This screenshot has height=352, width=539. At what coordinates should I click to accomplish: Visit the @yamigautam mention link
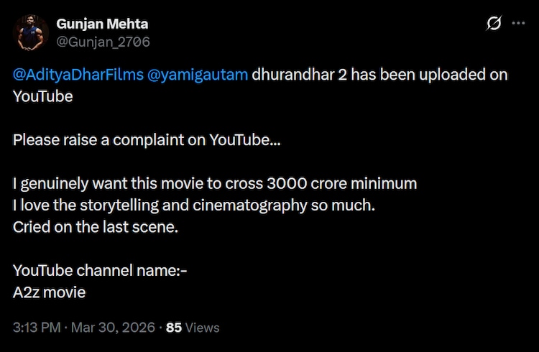pos(197,76)
